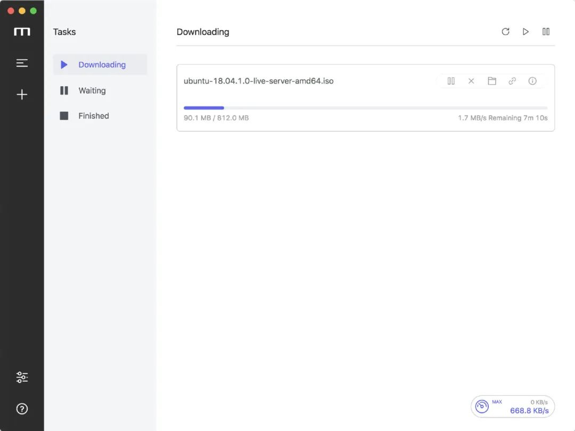Viewport: 575px width, 431px height.
Task: Copy the ubuntu ISO download link
Action: pyautogui.click(x=512, y=81)
